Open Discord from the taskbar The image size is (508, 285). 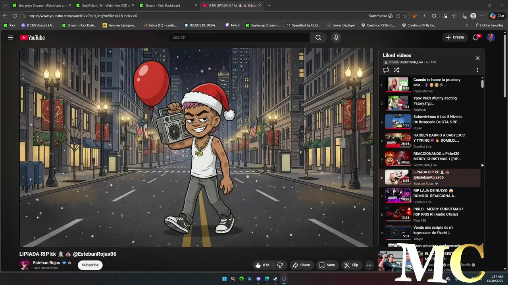(258, 279)
